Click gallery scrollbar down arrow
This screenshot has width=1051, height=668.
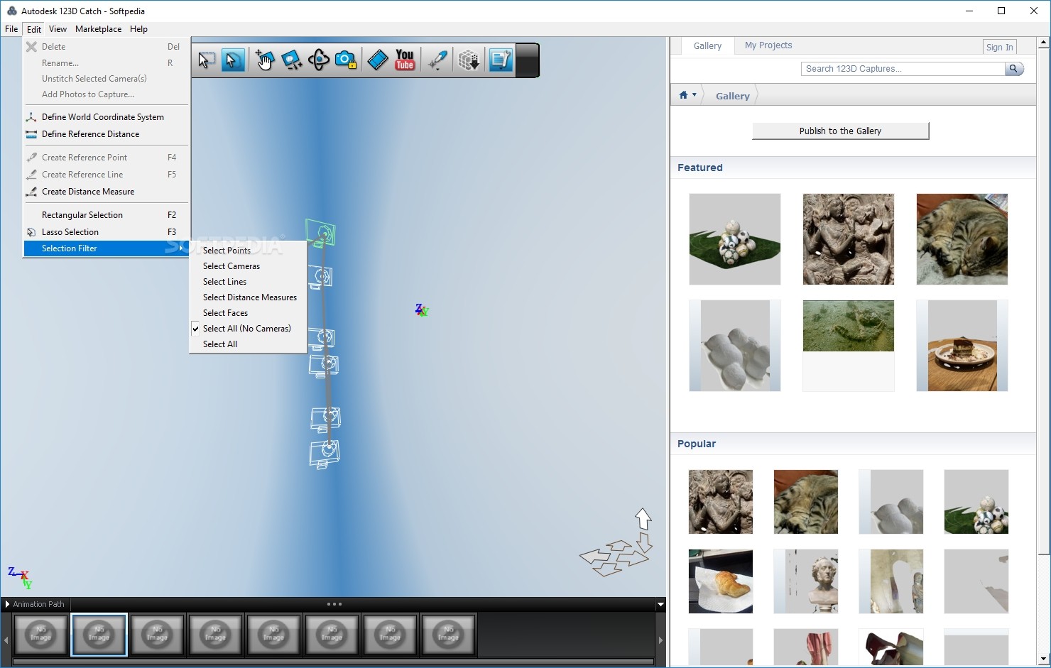pyautogui.click(x=1043, y=659)
